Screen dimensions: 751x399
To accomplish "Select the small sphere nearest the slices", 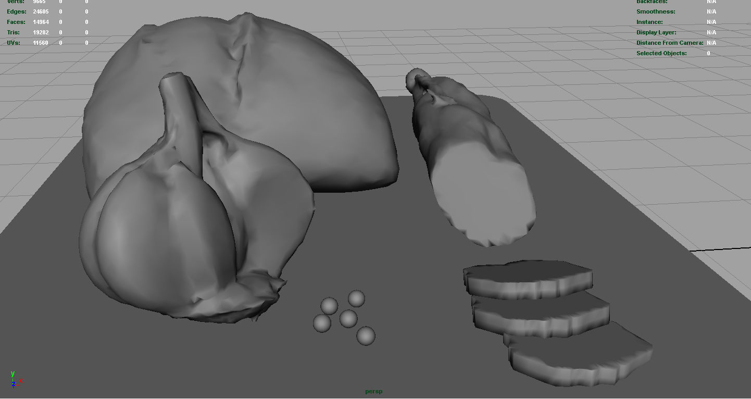I will click(366, 336).
